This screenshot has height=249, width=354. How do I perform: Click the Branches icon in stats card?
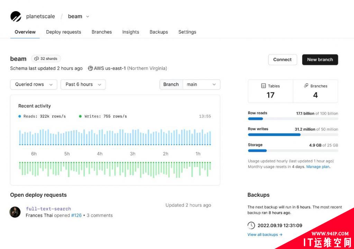(x=306, y=86)
